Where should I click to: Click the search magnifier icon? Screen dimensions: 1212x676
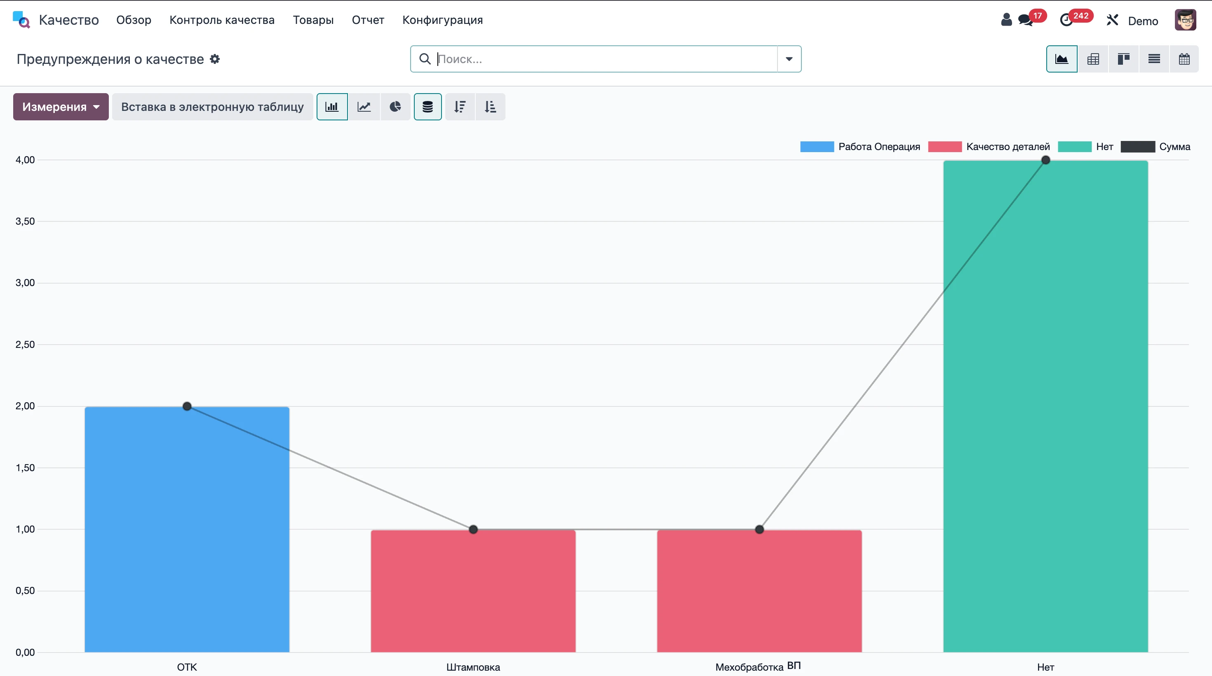pyautogui.click(x=425, y=59)
